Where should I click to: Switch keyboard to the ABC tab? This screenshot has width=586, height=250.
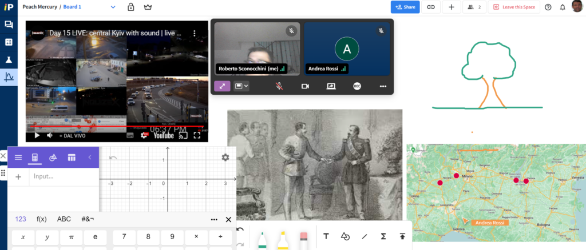tap(64, 219)
